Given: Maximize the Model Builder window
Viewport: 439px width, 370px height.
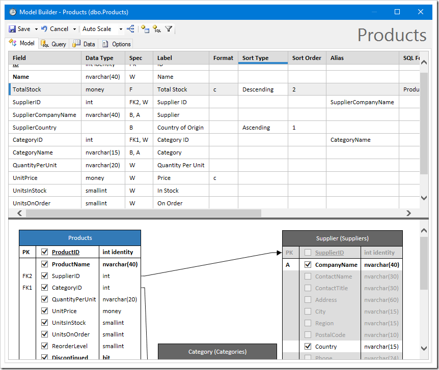Looking at the screenshot, I should pos(397,12).
